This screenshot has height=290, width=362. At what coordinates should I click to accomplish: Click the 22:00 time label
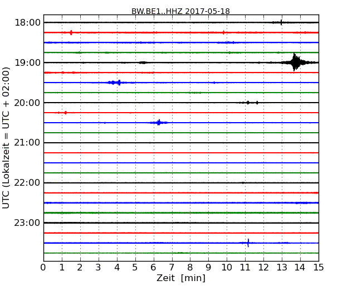coord(27,183)
